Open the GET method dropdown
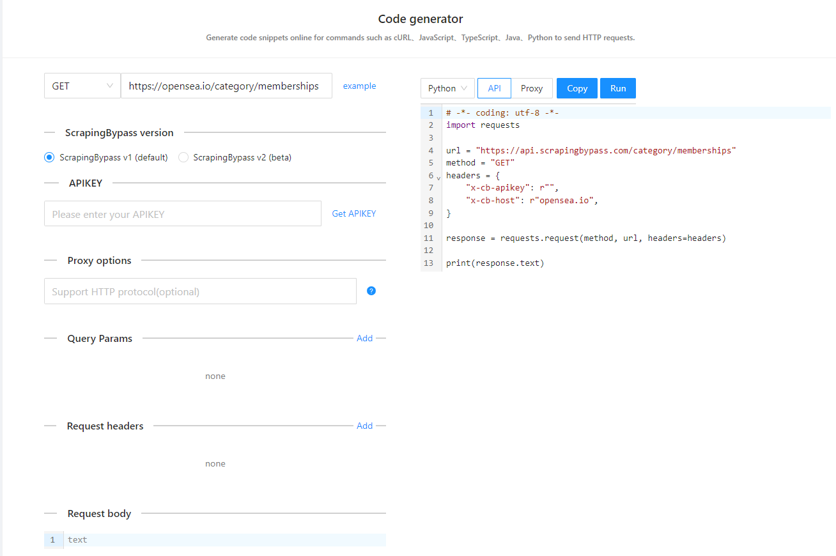Viewport: 836px width, 556px height. pyautogui.click(x=82, y=86)
